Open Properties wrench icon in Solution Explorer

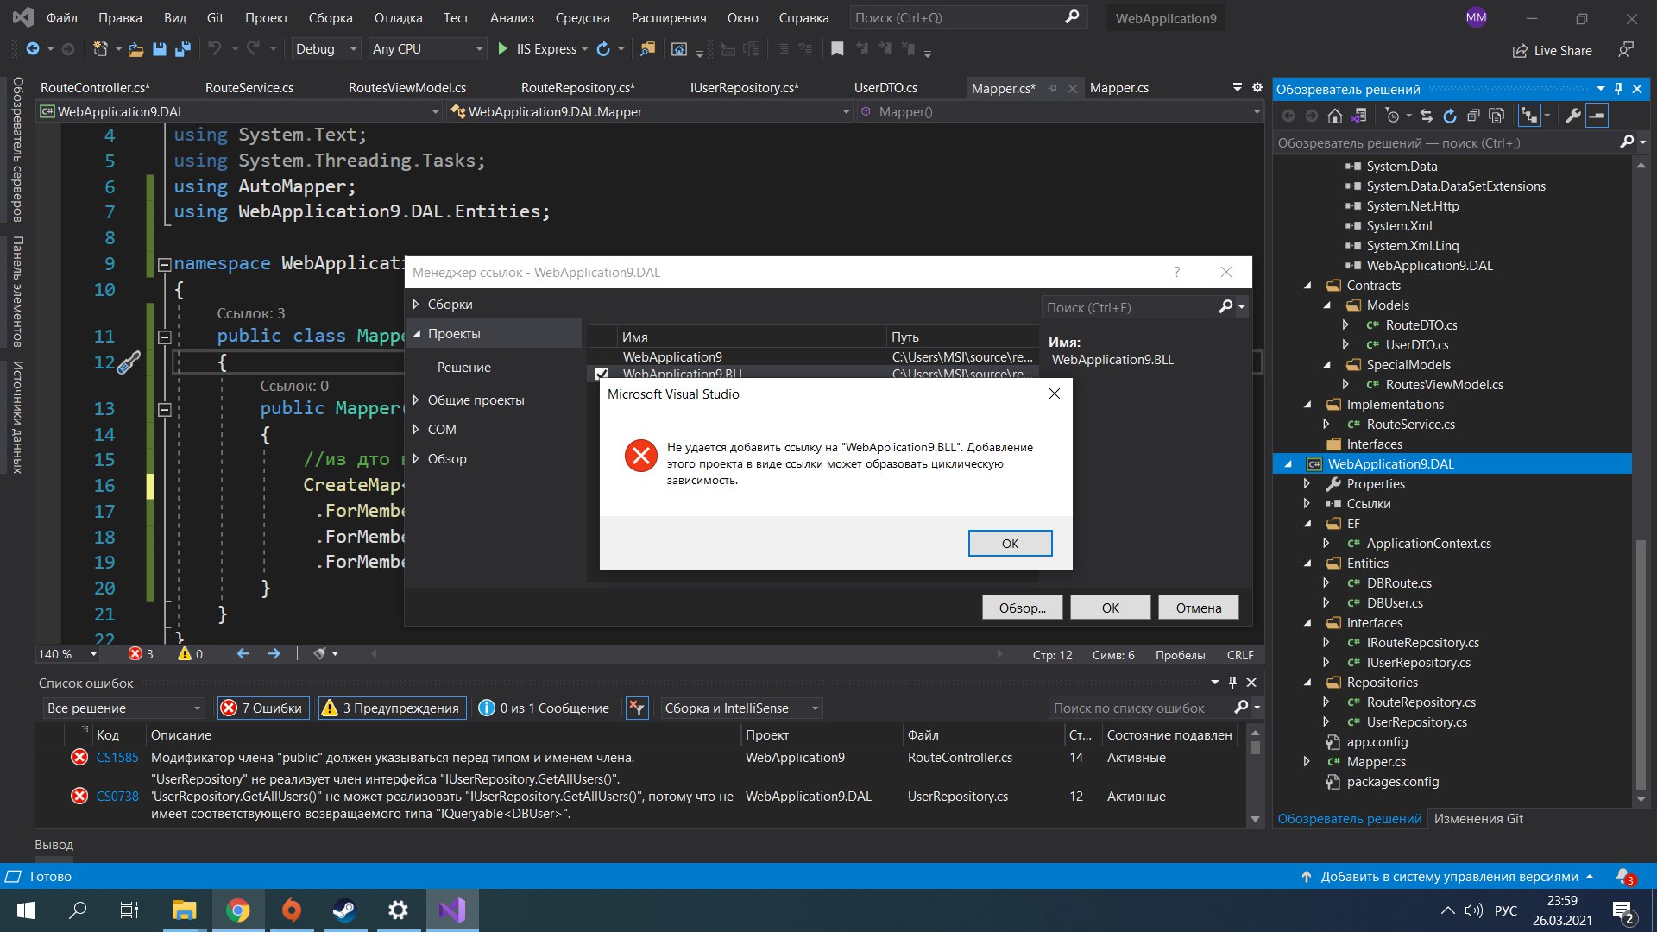coord(1573,116)
